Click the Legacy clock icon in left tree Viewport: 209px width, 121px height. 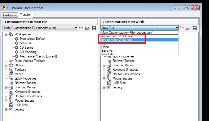point(11,109)
